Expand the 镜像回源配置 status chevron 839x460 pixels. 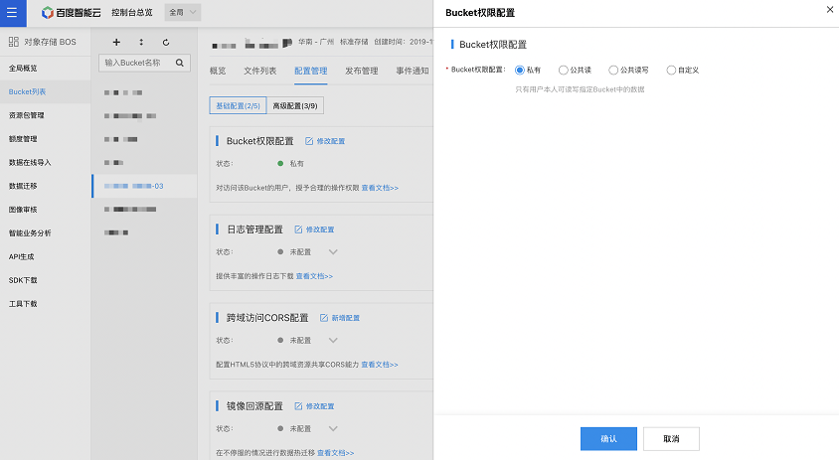(x=333, y=428)
